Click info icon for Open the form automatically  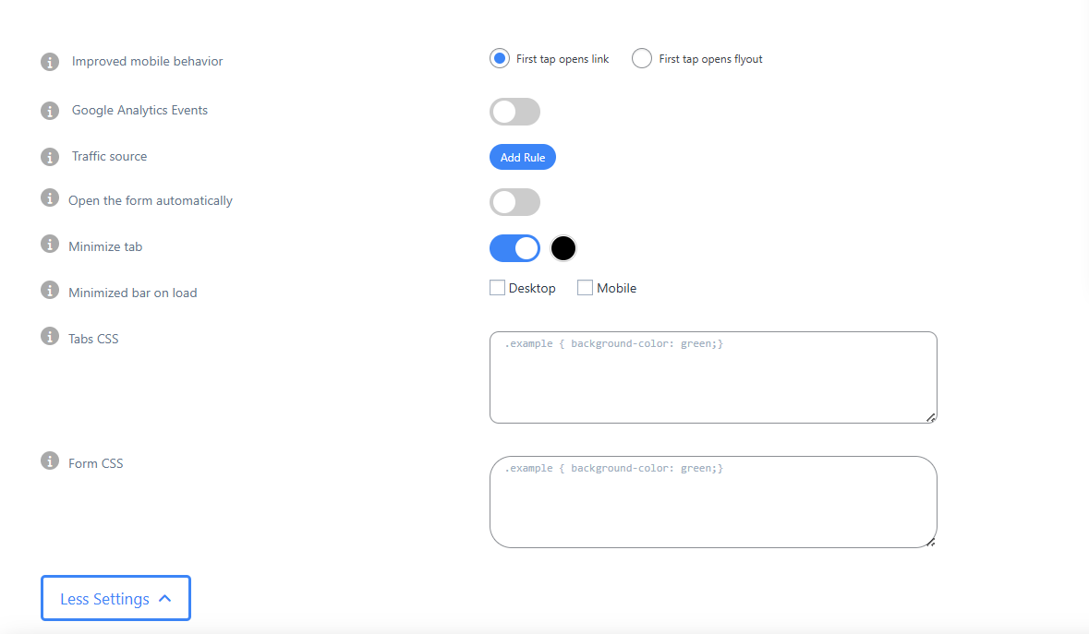pos(50,198)
